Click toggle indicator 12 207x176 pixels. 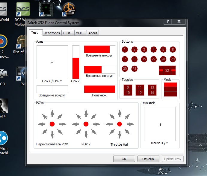[140, 93]
